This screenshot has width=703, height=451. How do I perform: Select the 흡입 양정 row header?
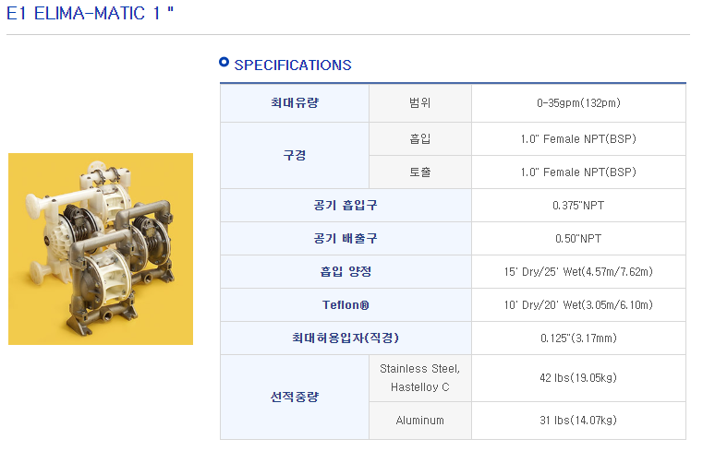(345, 271)
